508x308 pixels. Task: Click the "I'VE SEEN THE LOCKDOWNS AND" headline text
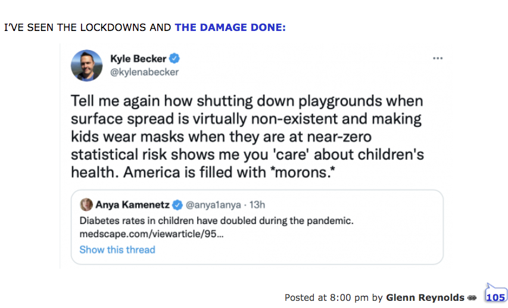point(88,27)
